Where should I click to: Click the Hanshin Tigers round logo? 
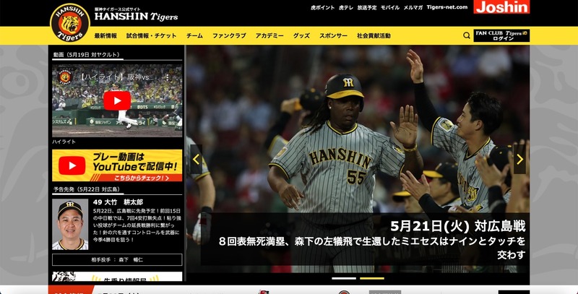[69, 25]
